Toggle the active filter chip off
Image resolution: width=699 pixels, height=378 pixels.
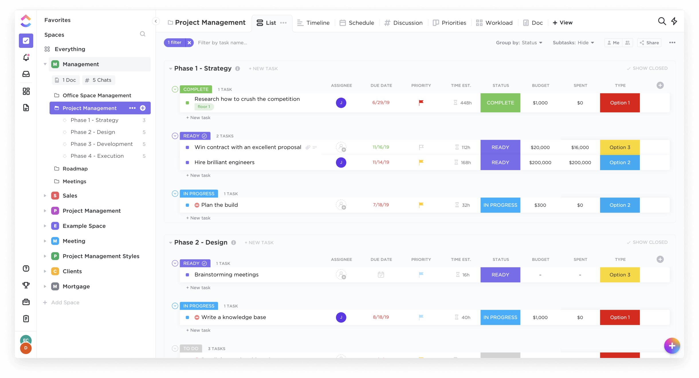[189, 43]
